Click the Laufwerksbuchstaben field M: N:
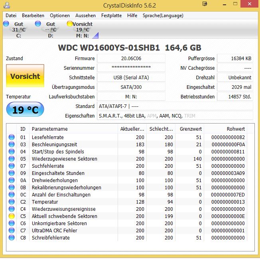This screenshot has height=259, width=260. (131, 96)
